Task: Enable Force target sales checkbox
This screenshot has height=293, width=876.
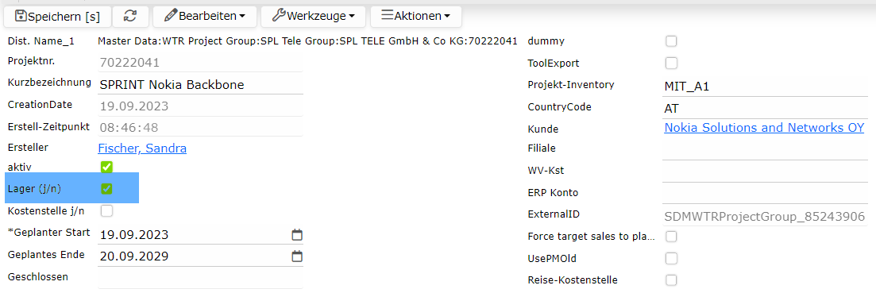Action: [671, 237]
